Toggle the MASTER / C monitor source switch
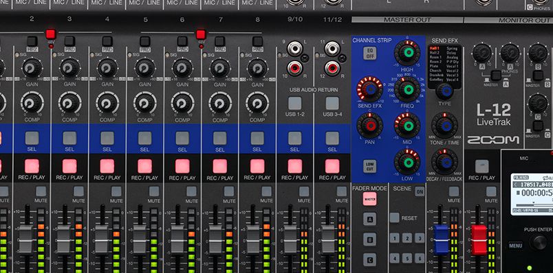The width and height of the screenshot is (553, 273). (x=538, y=126)
